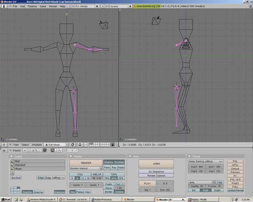The height and width of the screenshot is (202, 253).
Task: Select the 50% render size option
Action: (x=114, y=178)
